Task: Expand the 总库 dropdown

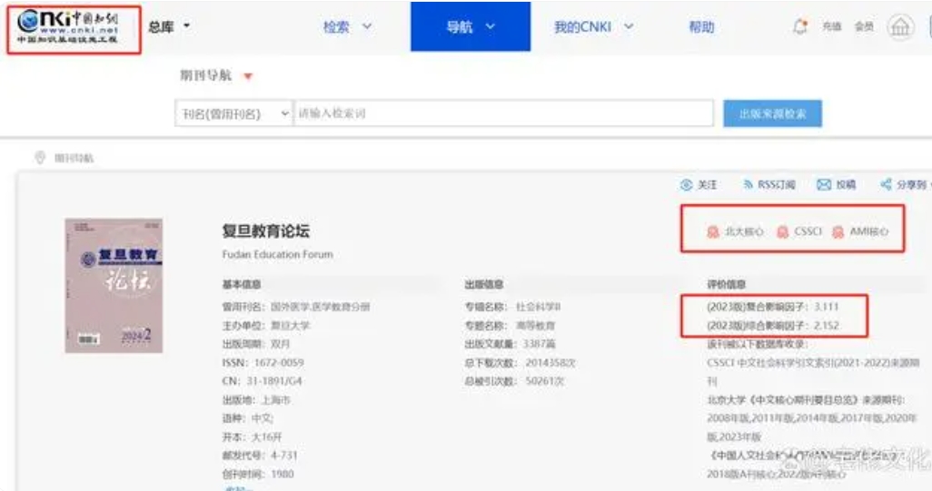Action: [169, 27]
